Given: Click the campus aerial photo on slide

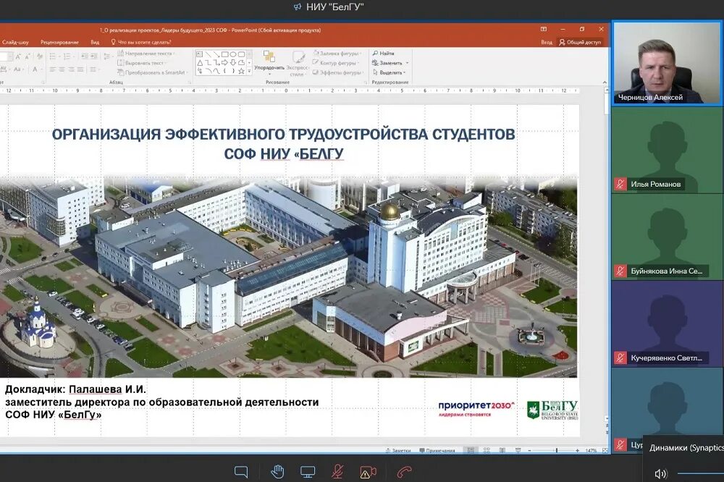Looking at the screenshot, I should point(289,277).
